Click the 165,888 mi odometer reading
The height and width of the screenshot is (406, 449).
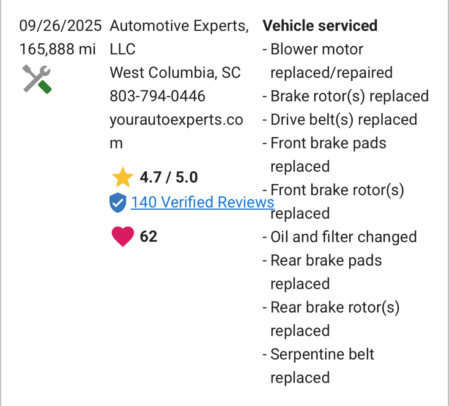coord(58,49)
